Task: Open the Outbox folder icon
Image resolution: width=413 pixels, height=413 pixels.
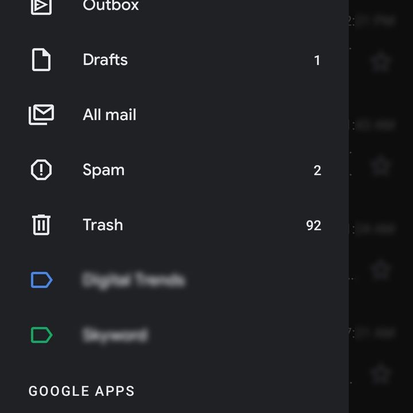Action: click(41, 6)
